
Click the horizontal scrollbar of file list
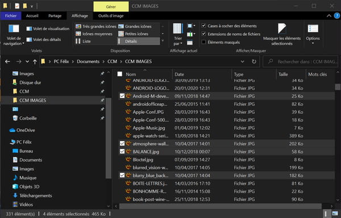click(220, 206)
